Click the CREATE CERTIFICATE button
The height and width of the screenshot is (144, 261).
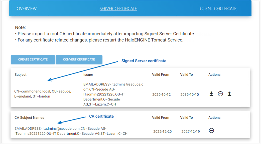(x=33, y=59)
